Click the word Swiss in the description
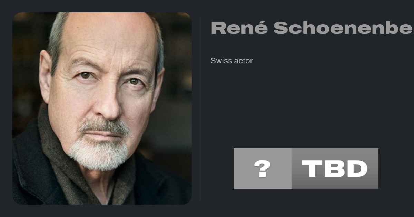Image resolution: width=414 pixels, height=217 pixels. click(219, 61)
